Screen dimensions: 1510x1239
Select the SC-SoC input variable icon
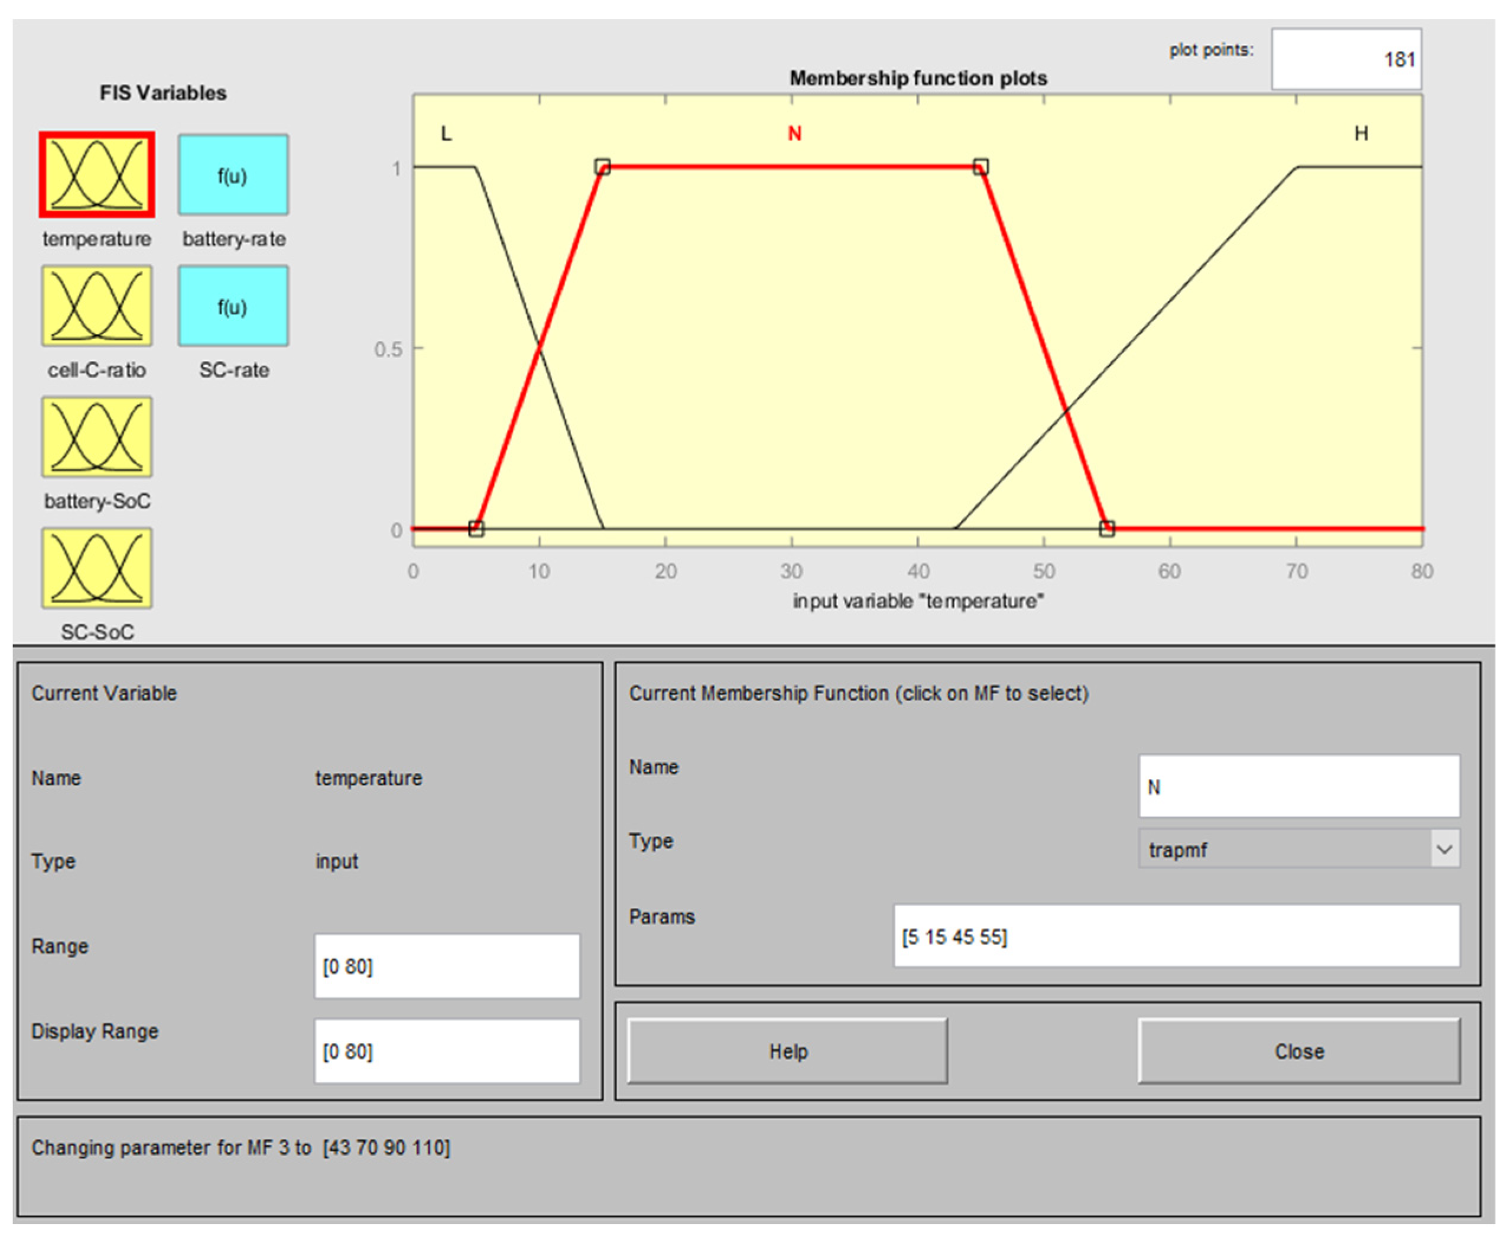point(96,568)
